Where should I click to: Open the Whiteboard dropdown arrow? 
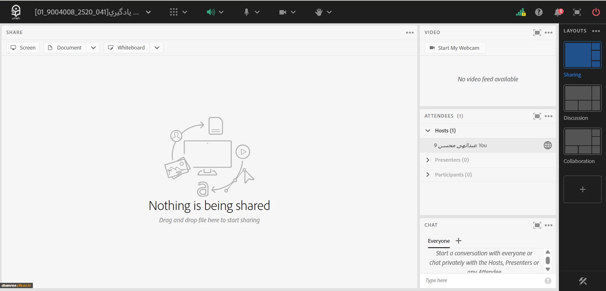click(157, 48)
